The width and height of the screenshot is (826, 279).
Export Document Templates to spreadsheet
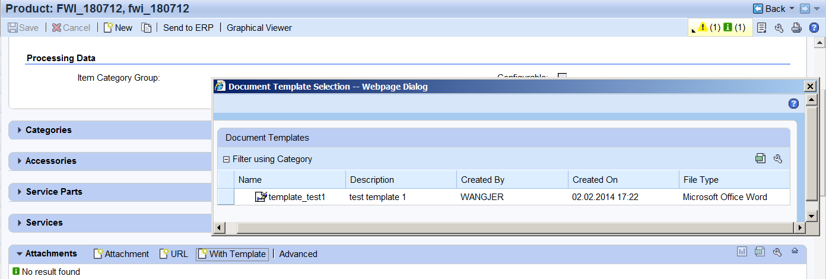pos(760,158)
